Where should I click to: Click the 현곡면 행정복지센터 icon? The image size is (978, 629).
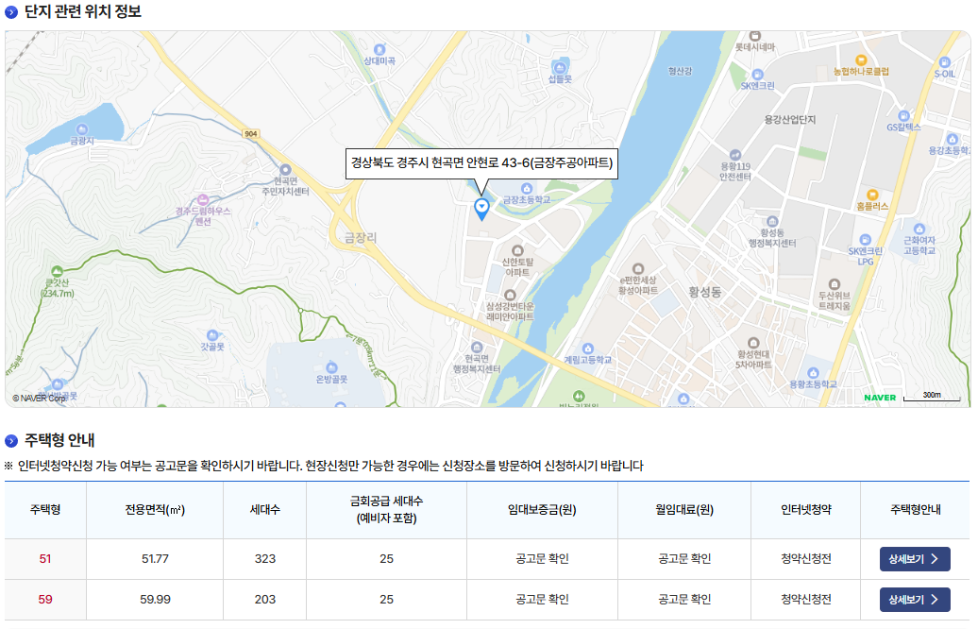coord(477,348)
